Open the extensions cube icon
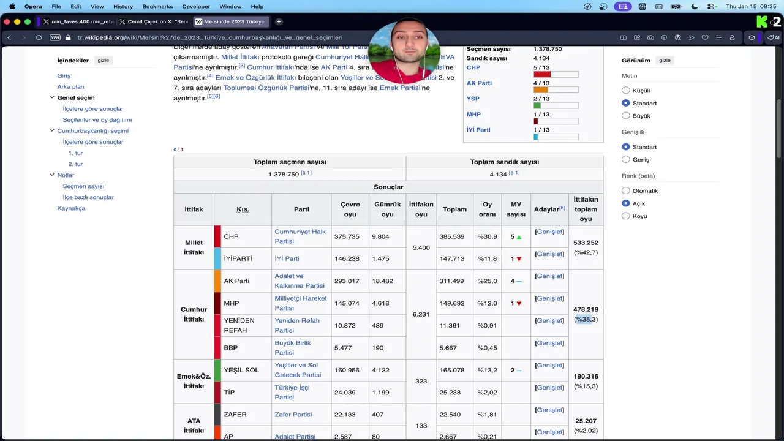This screenshot has height=441, width=784. [752, 37]
